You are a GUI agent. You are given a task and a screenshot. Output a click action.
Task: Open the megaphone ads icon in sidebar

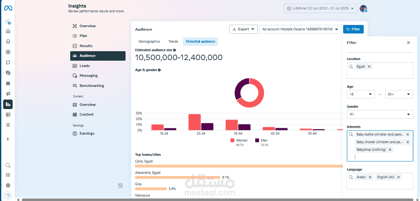8,94
